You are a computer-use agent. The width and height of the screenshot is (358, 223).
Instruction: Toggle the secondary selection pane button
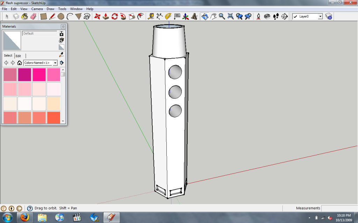click(62, 34)
